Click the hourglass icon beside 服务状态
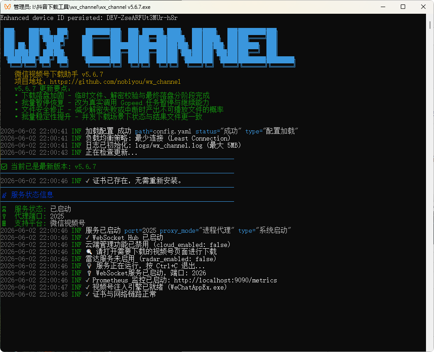Screen dimensions: 434x352 tap(4, 209)
